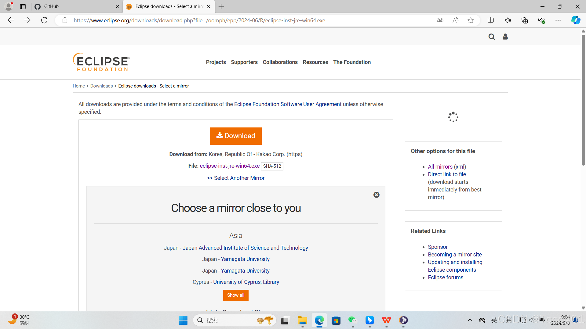Image resolution: width=586 pixels, height=329 pixels.
Task: Go to the Downloads breadcrumb
Action: [x=101, y=86]
